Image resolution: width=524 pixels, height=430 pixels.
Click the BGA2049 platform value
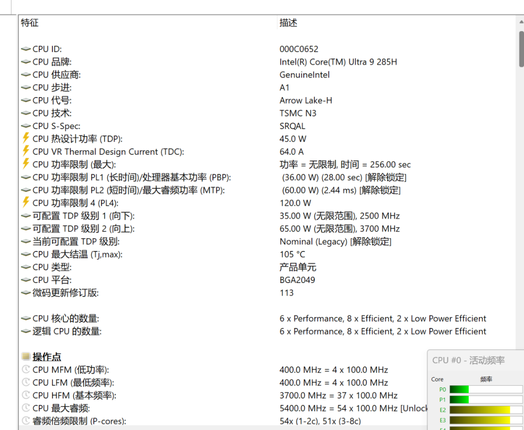297,280
